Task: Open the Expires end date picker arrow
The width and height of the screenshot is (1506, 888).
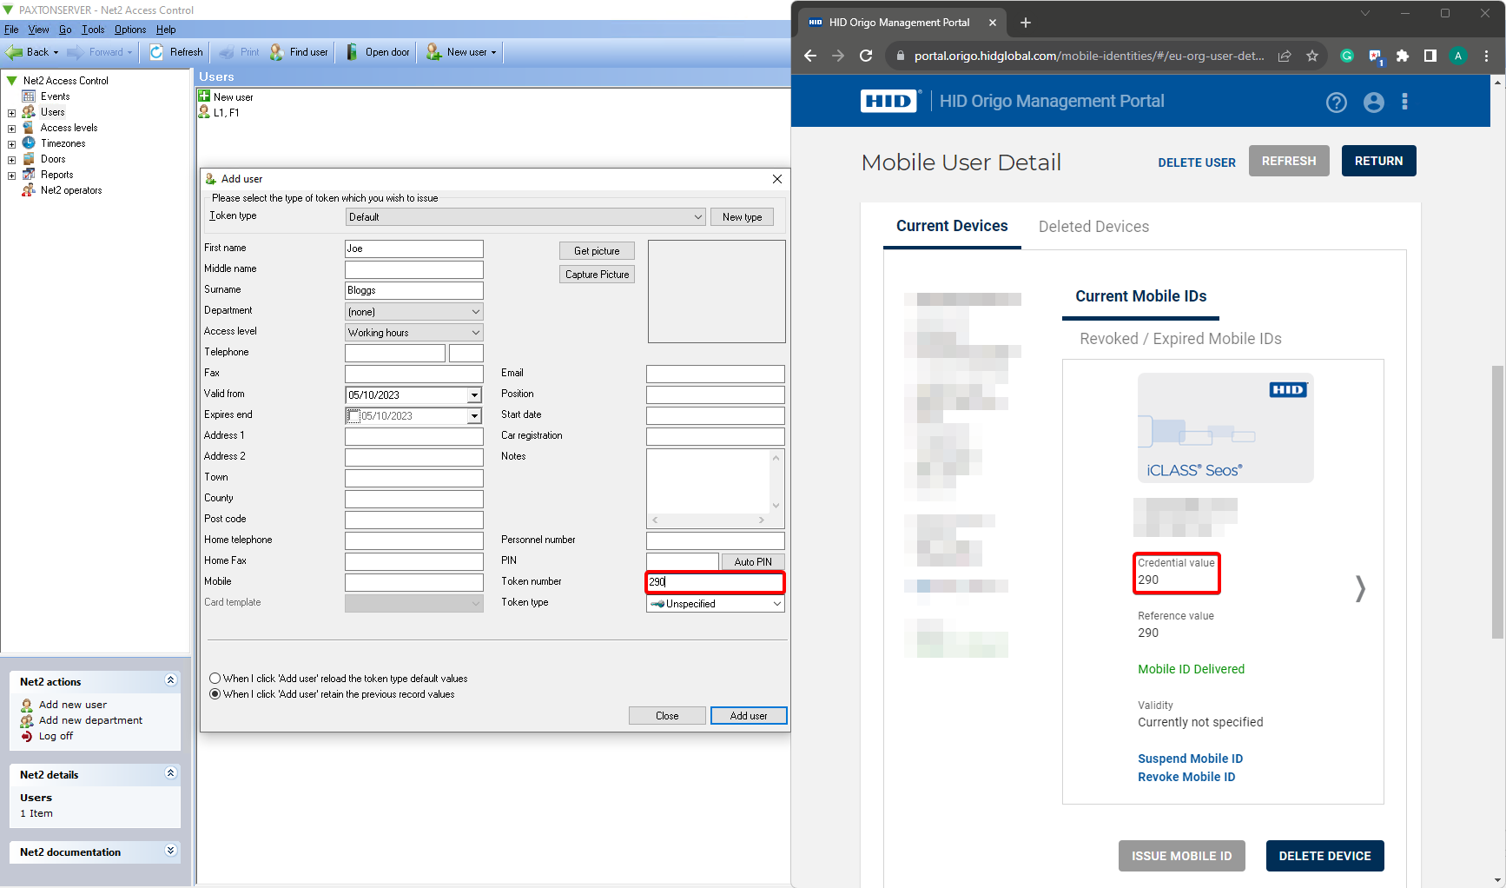Action: 474,416
